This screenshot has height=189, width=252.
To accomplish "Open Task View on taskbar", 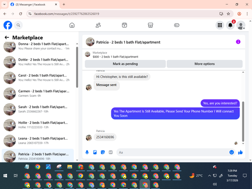I will pyautogui.click(x=16, y=176).
